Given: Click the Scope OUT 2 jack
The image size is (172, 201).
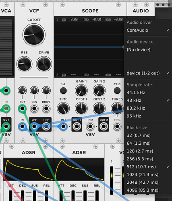Looking at the screenshot, I should [104, 126].
